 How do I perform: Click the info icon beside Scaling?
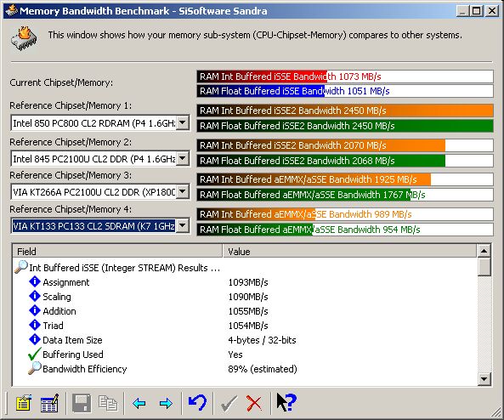tap(34, 296)
